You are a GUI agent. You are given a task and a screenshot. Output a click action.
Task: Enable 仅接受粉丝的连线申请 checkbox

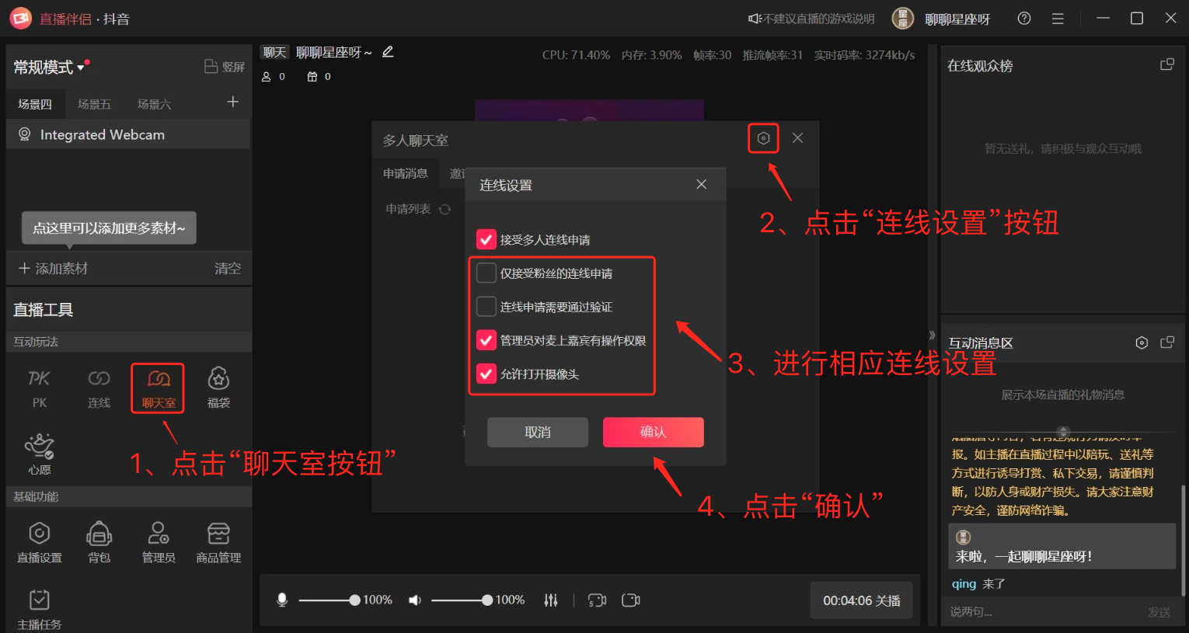pyautogui.click(x=486, y=273)
